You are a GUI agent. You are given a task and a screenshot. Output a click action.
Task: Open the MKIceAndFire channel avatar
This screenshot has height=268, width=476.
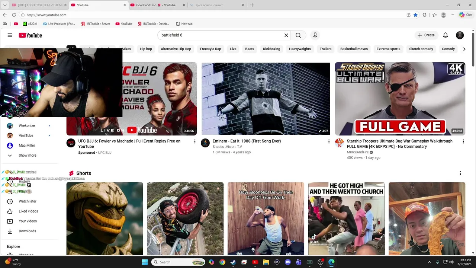tap(339, 143)
